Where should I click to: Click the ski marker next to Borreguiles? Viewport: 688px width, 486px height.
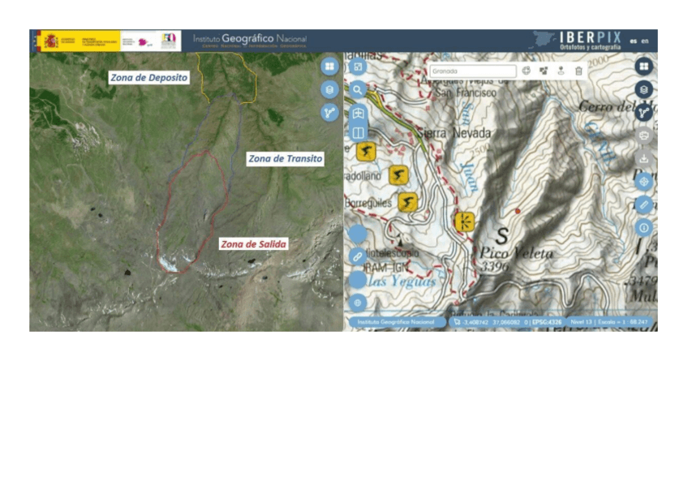coord(408,202)
